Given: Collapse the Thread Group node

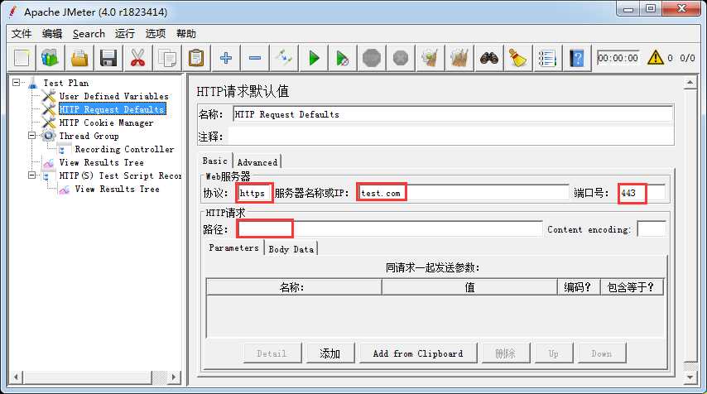Looking at the screenshot, I should (x=31, y=135).
